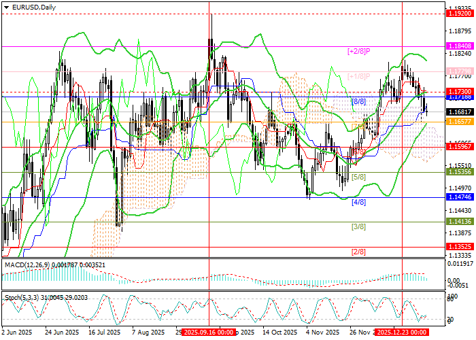This screenshot has height=340, width=476.
Task: Select the [+2/8]P Murrey level label
Action: click(358, 51)
